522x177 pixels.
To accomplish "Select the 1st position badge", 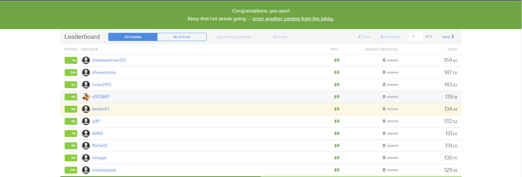I will [71, 60].
